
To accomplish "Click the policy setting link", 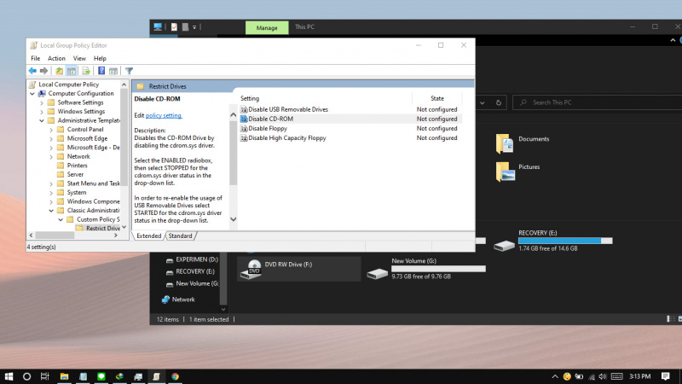I will (x=164, y=115).
